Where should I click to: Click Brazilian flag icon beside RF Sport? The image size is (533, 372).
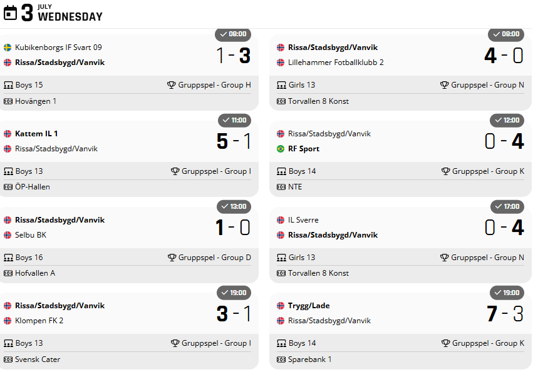point(281,149)
